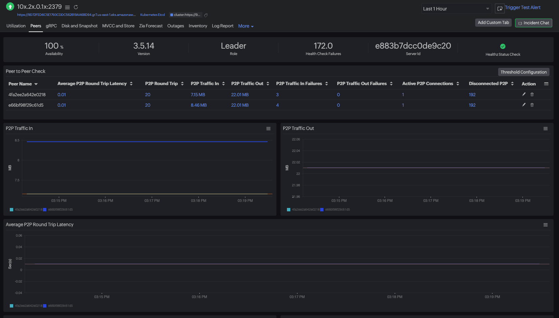Viewport: 559px width, 318px height.
Task: Delete the e66bf98f29c61d5 peer row
Action: point(532,105)
